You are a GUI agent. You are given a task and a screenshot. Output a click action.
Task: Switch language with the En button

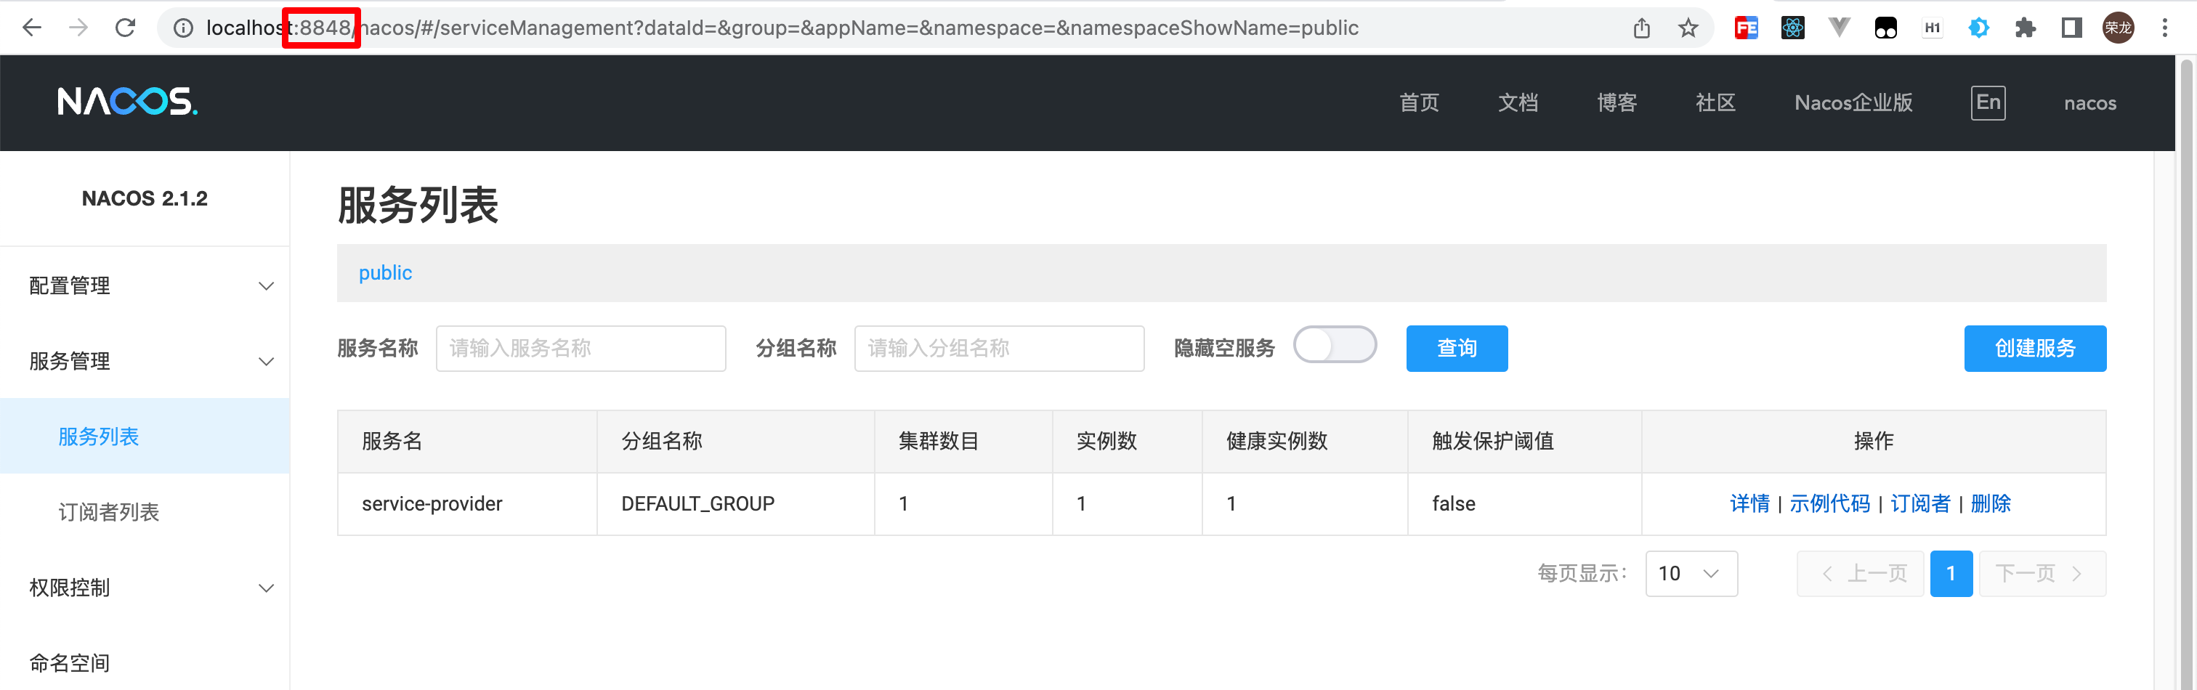[1988, 102]
